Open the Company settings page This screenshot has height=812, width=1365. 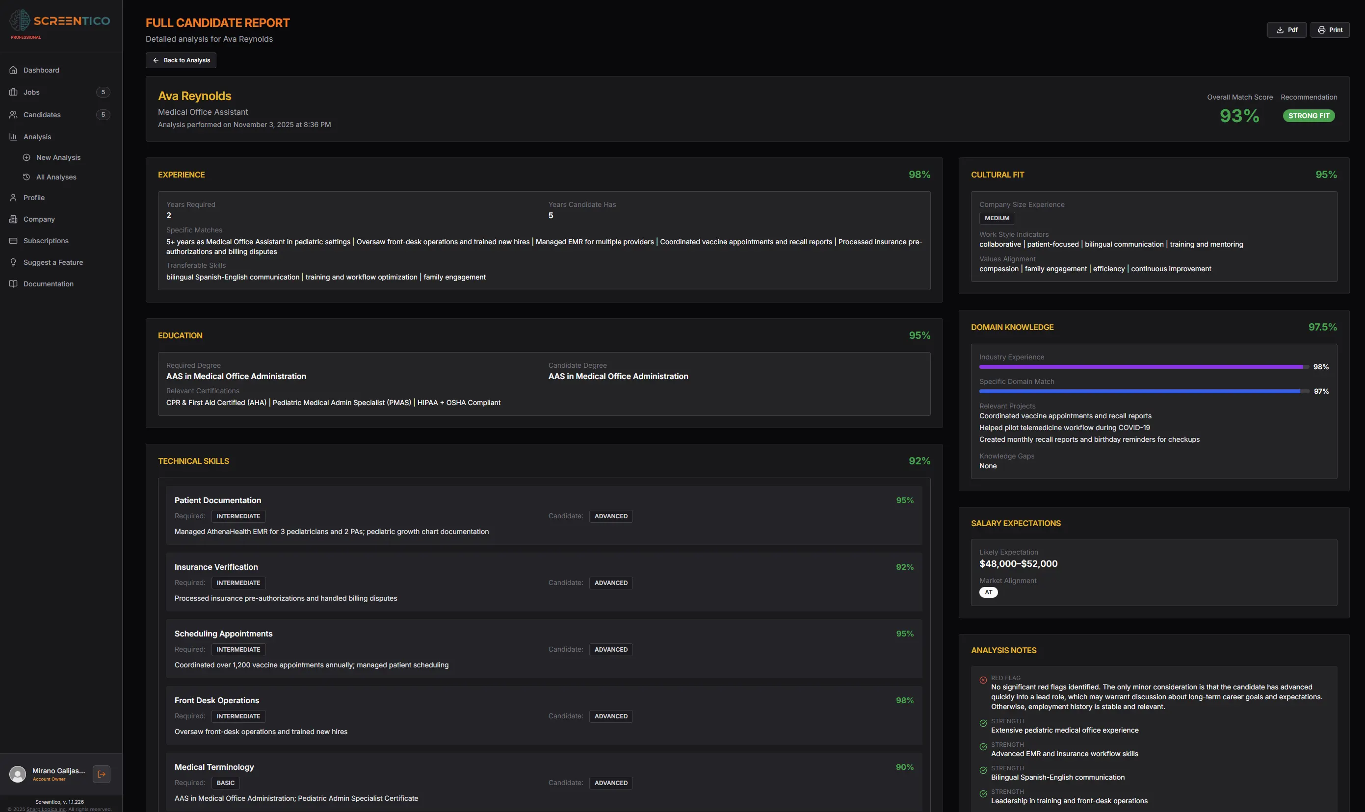(39, 219)
